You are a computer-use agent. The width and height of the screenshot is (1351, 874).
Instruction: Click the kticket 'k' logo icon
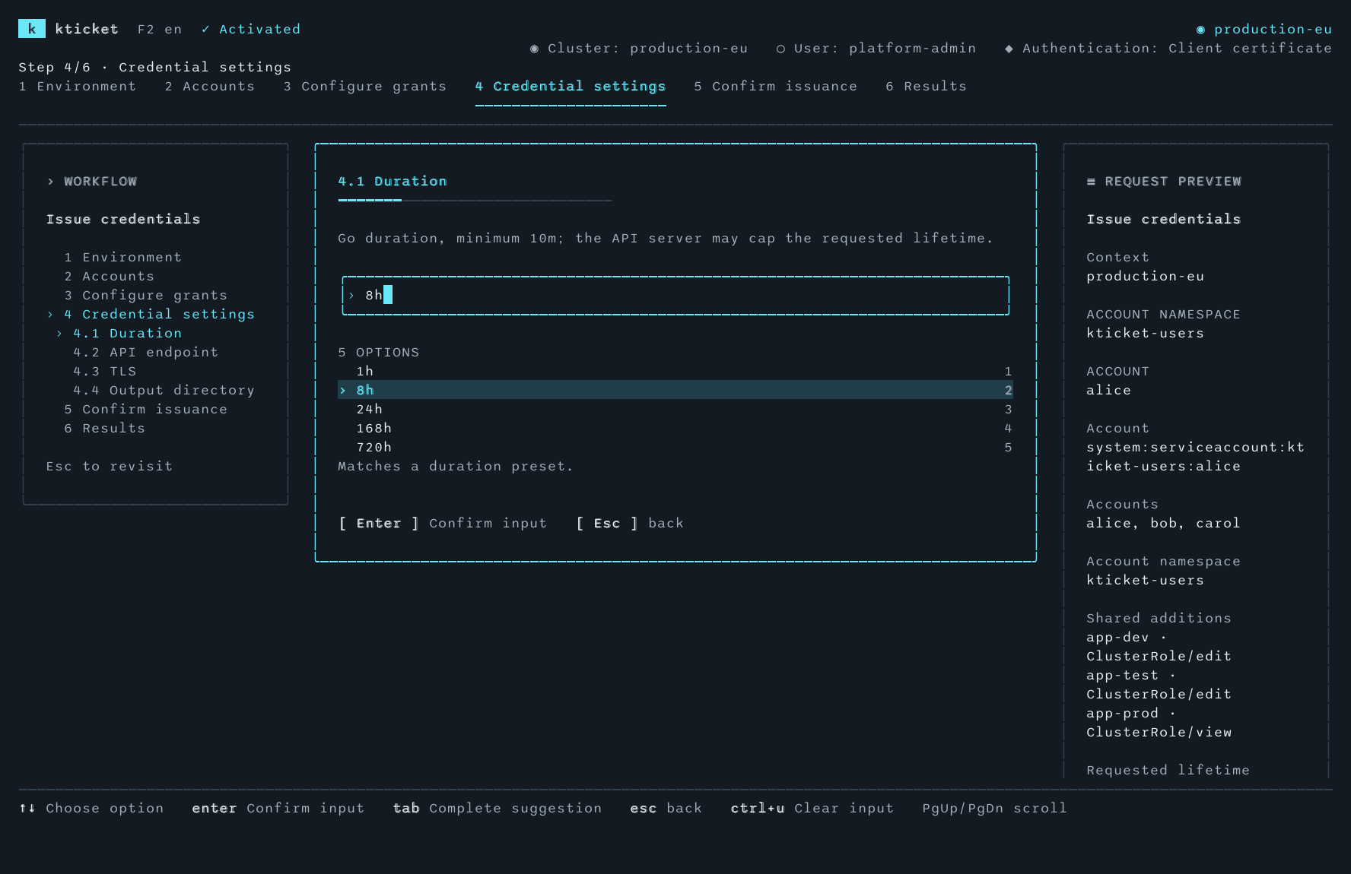[x=31, y=29]
